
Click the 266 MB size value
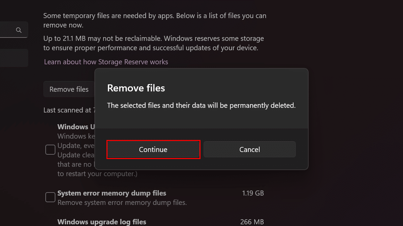252,222
